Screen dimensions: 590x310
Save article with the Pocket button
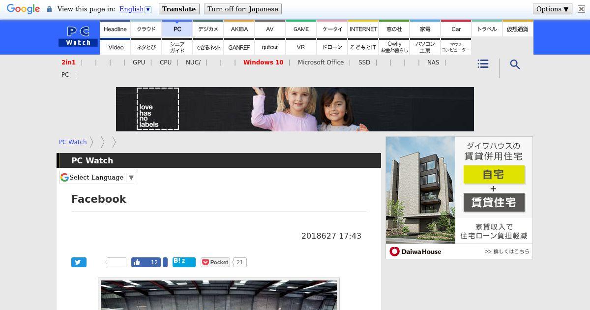215,262
